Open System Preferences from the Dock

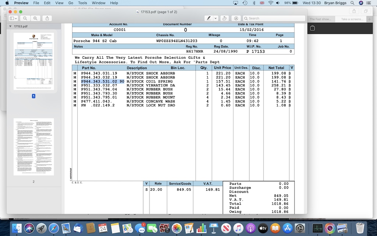[x=300, y=228]
